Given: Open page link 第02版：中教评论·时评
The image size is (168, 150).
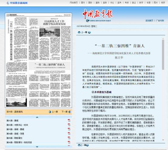Looking at the screenshot, I should [17, 125].
